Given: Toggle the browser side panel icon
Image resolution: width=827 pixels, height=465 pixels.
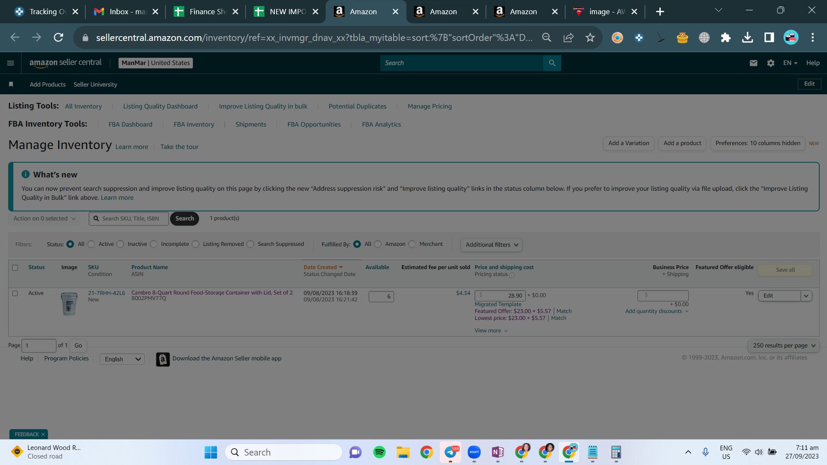Looking at the screenshot, I should (x=769, y=37).
